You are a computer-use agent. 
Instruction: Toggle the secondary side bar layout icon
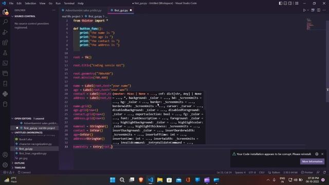[290, 4]
